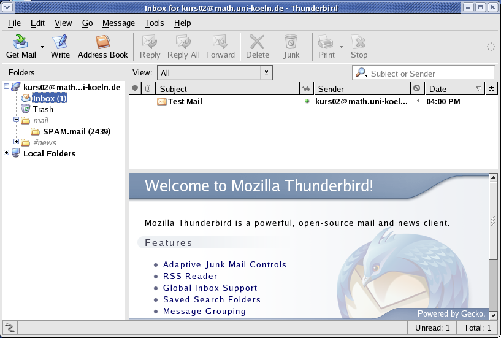Viewport: 501px width, 338px height.
Task: Click the Print toolbar icon
Action: tap(326, 47)
